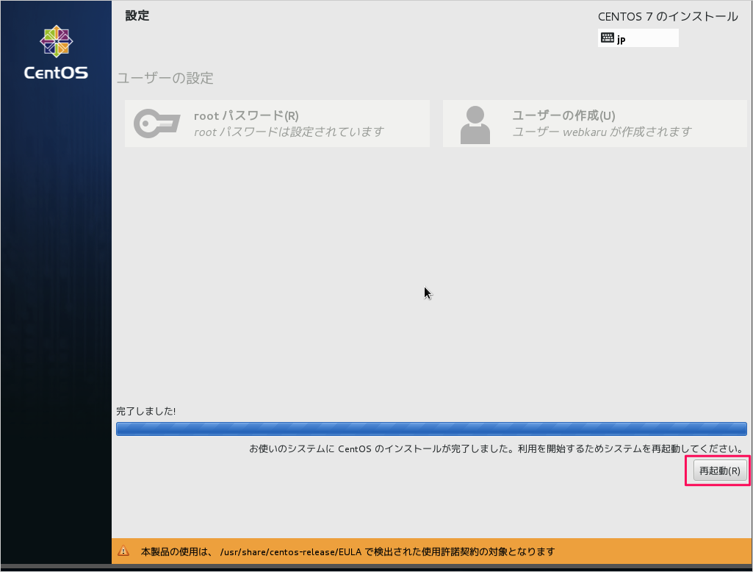Click the jp keyboard layout indicator
Viewport: 753px width, 572px height.
[638, 38]
